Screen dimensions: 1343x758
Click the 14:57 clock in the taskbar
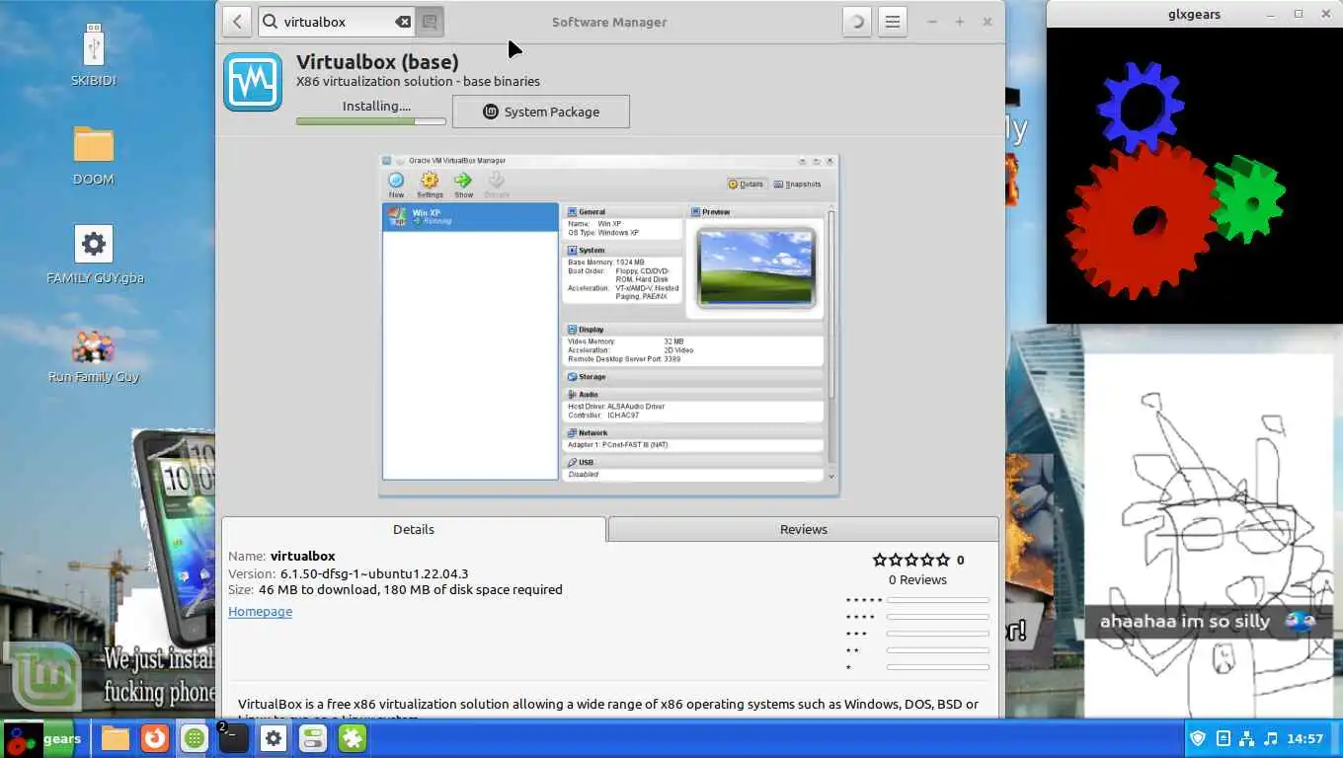[1305, 738]
